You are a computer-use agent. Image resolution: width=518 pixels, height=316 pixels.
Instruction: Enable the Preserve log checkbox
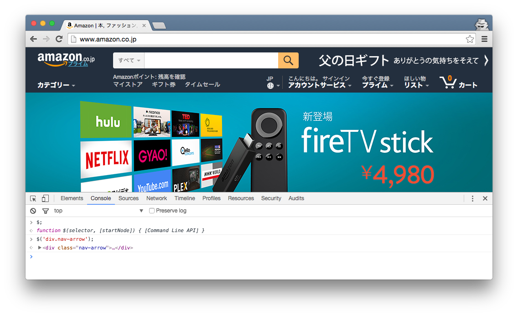(152, 211)
